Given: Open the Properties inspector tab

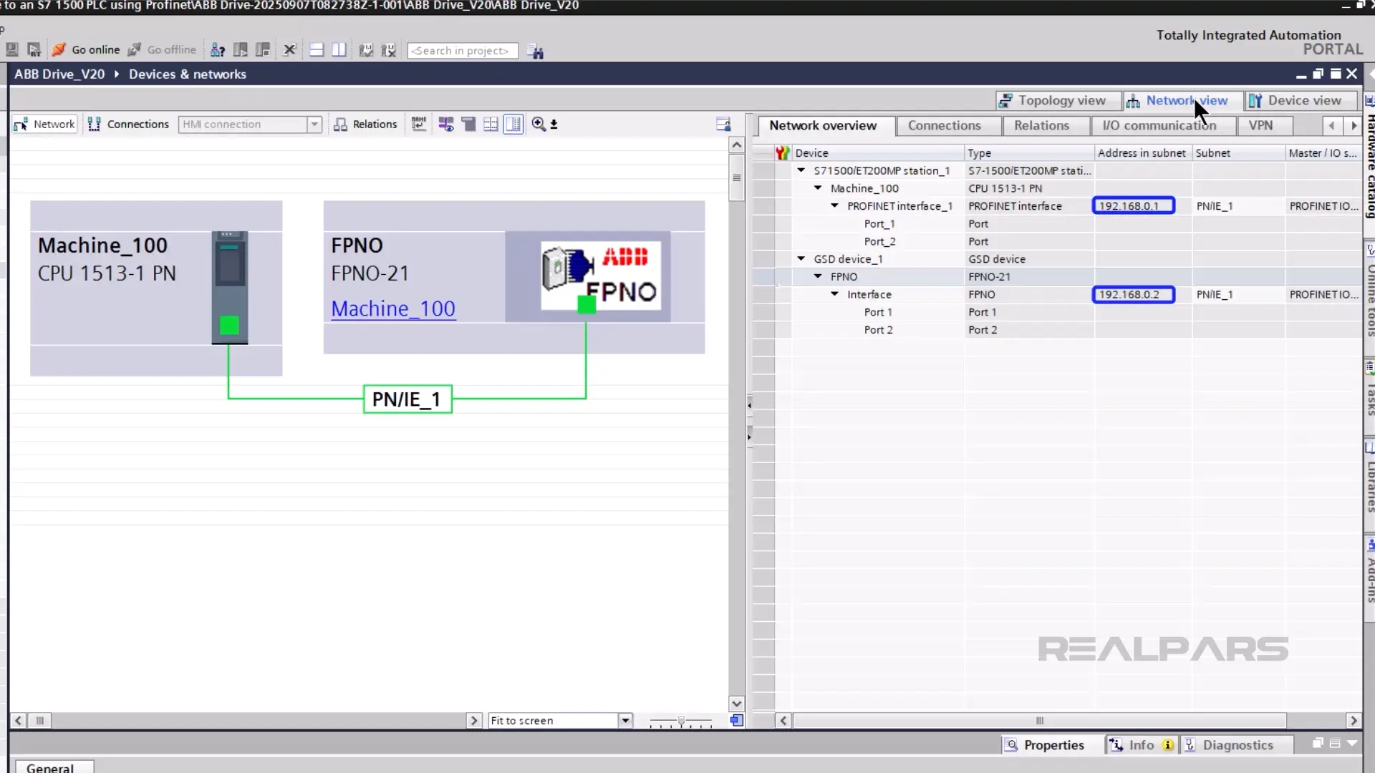Looking at the screenshot, I should (x=1046, y=745).
